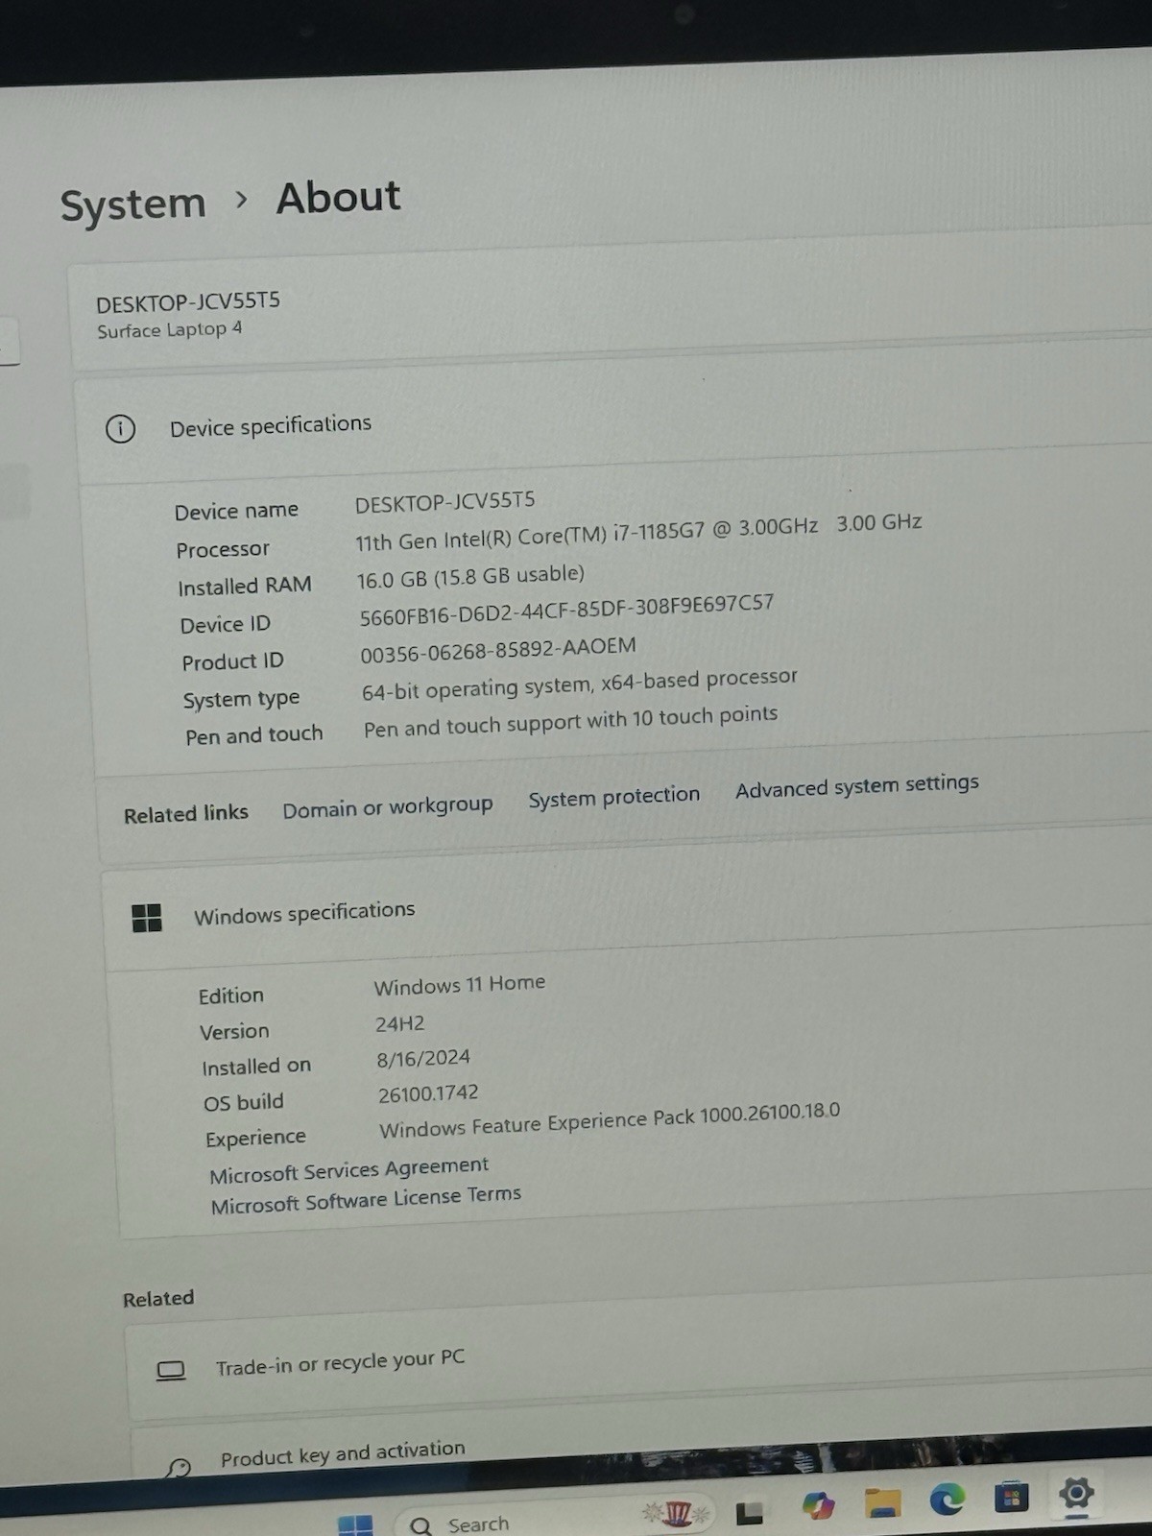
Task: Click the Device name label
Action: click(x=236, y=512)
